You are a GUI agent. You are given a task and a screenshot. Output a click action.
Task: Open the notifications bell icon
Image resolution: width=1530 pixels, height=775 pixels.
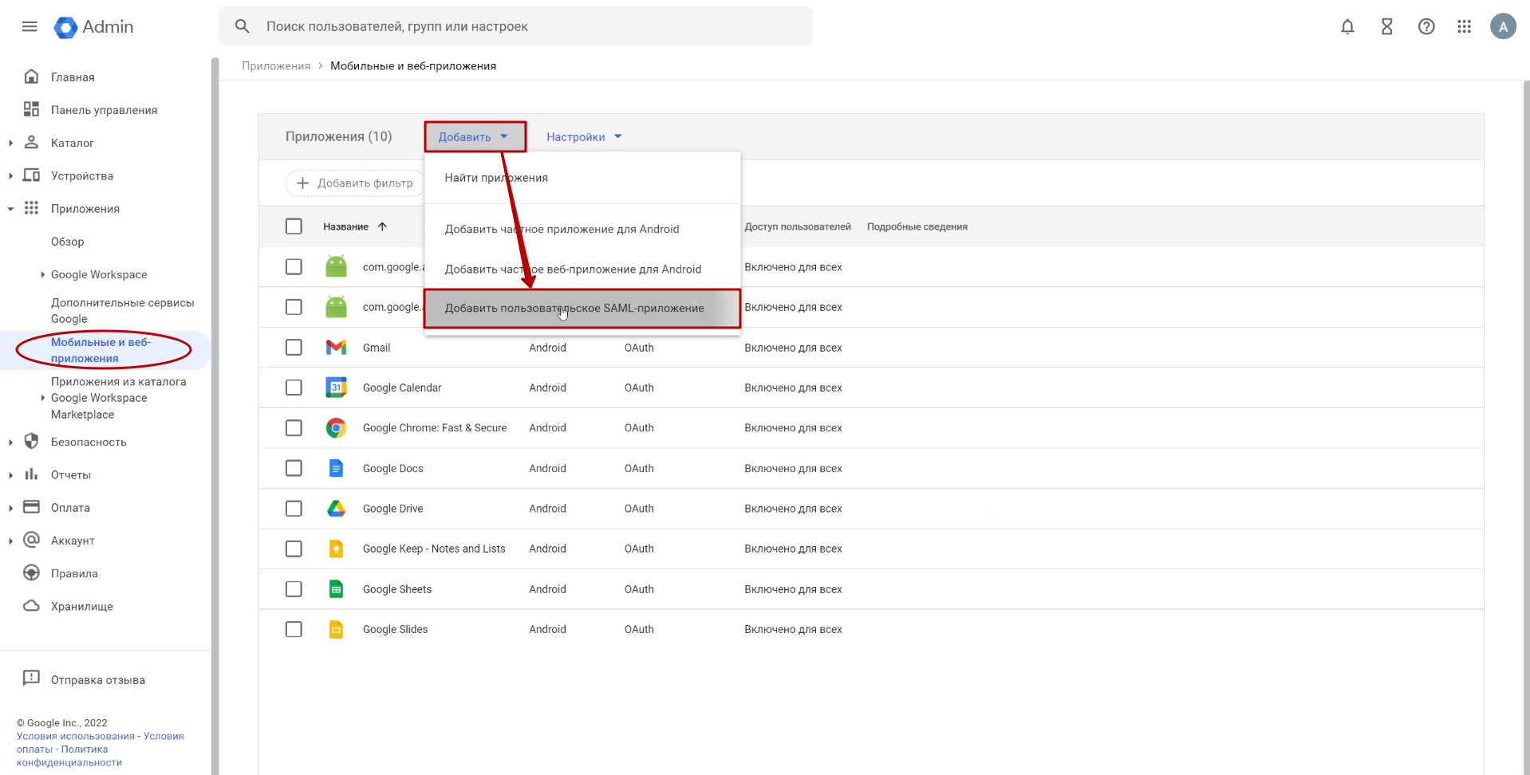coord(1347,27)
